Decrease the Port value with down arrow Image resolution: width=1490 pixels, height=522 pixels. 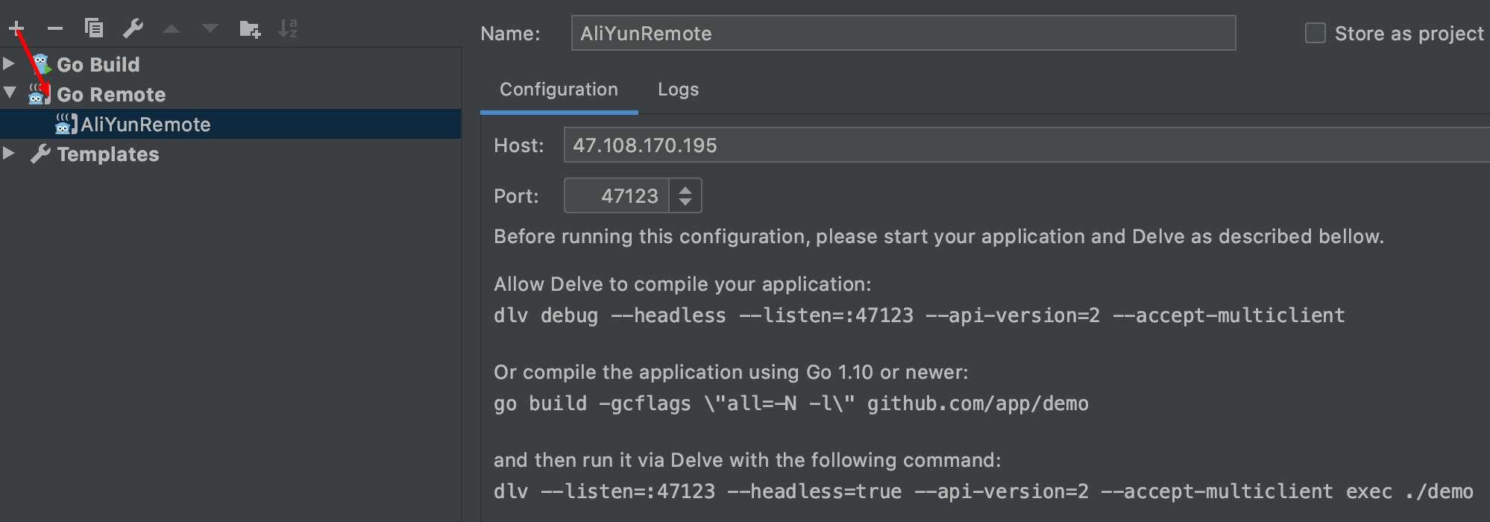coord(685,202)
